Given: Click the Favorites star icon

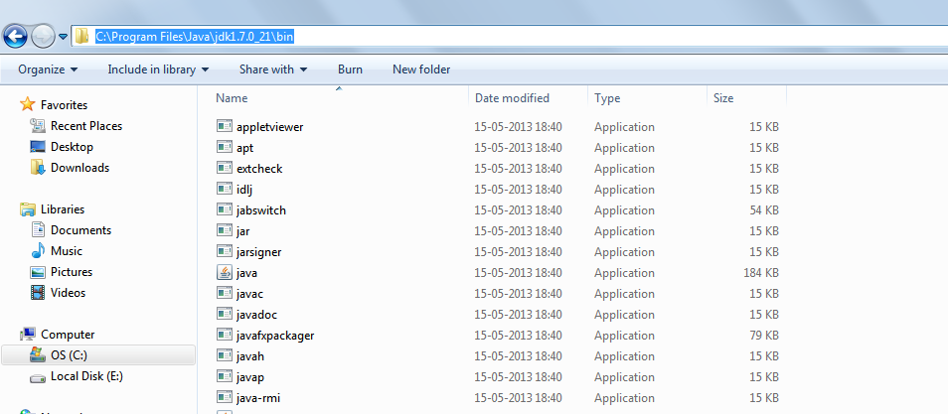Looking at the screenshot, I should 28,104.
